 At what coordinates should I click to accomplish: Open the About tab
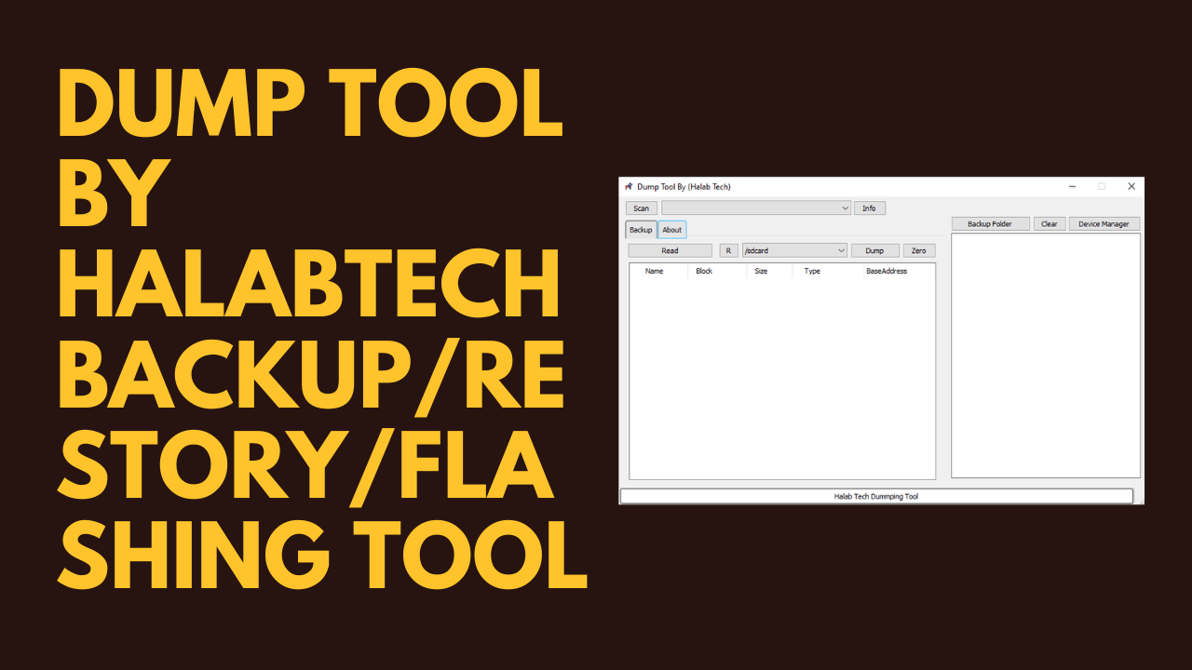672,230
